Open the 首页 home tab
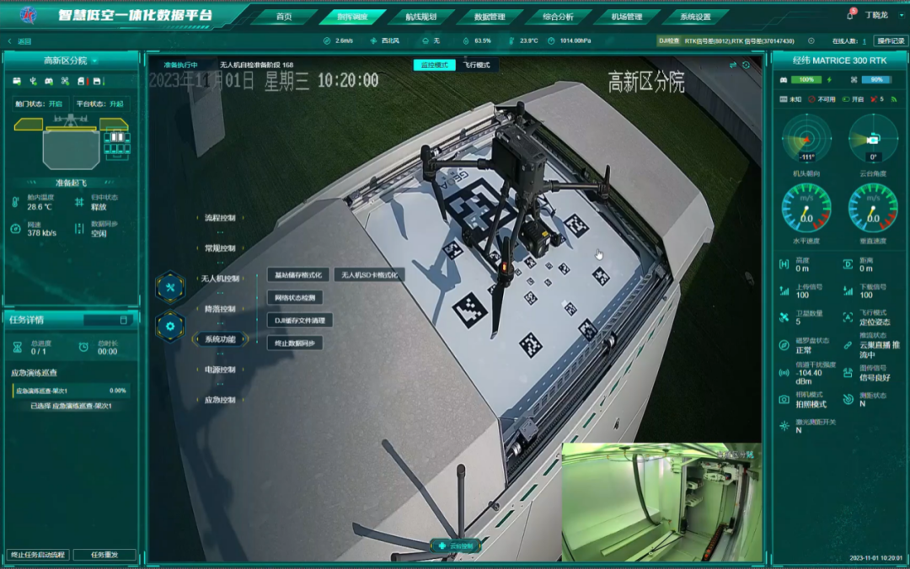Viewport: 910px width, 569px height. coord(284,17)
